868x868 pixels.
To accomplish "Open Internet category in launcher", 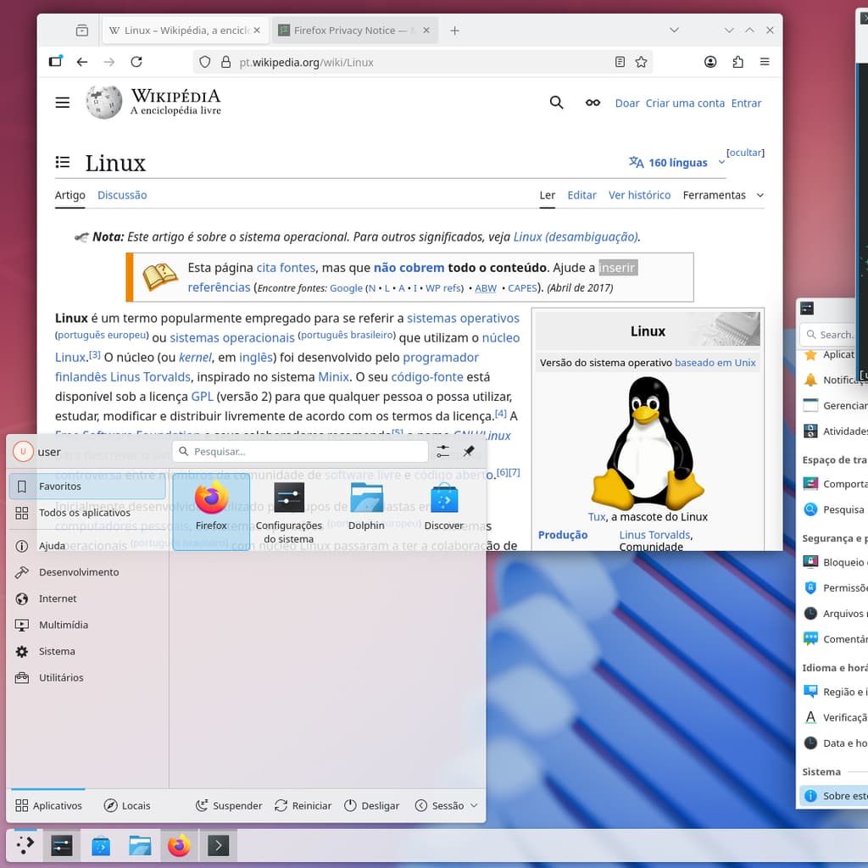I will (87, 598).
